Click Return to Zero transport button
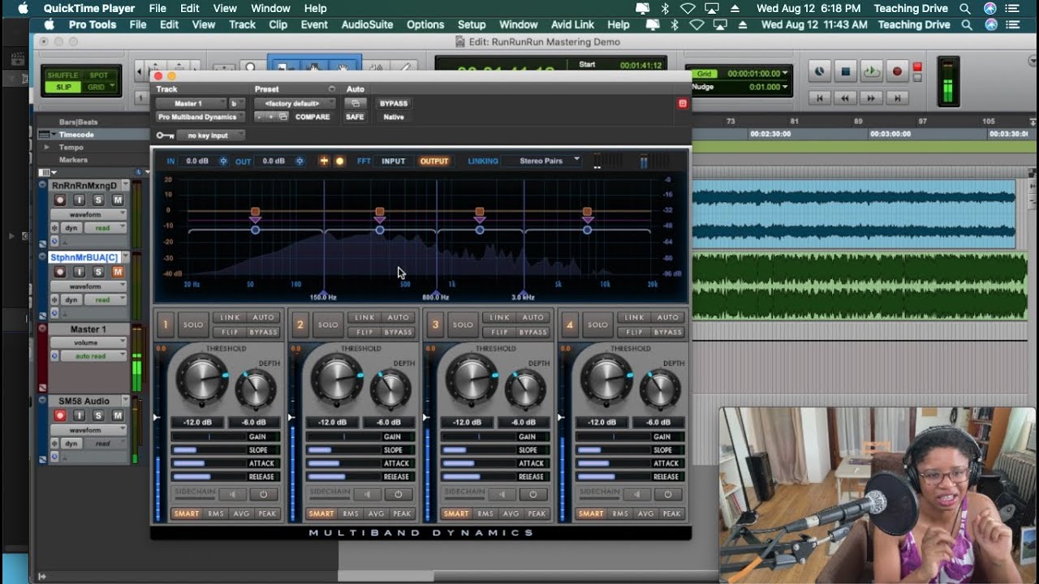Viewport: 1039px width, 584px height. (x=820, y=97)
